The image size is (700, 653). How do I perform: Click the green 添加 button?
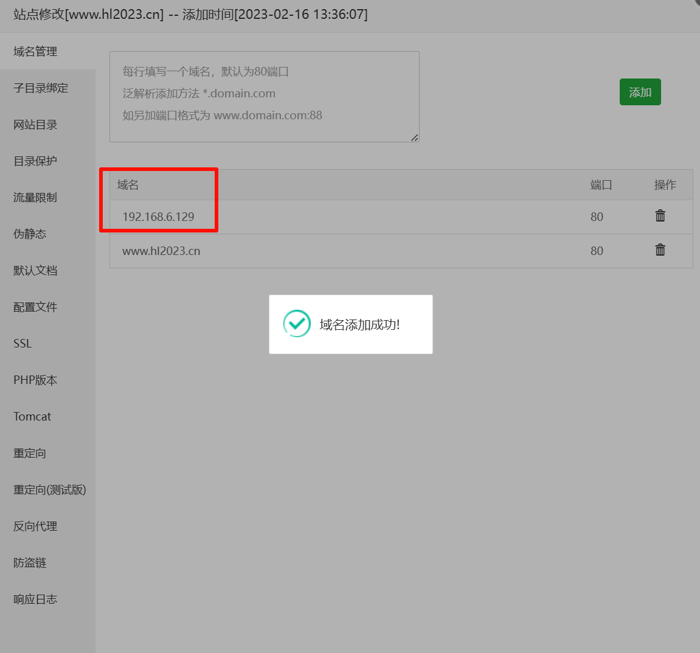[640, 92]
